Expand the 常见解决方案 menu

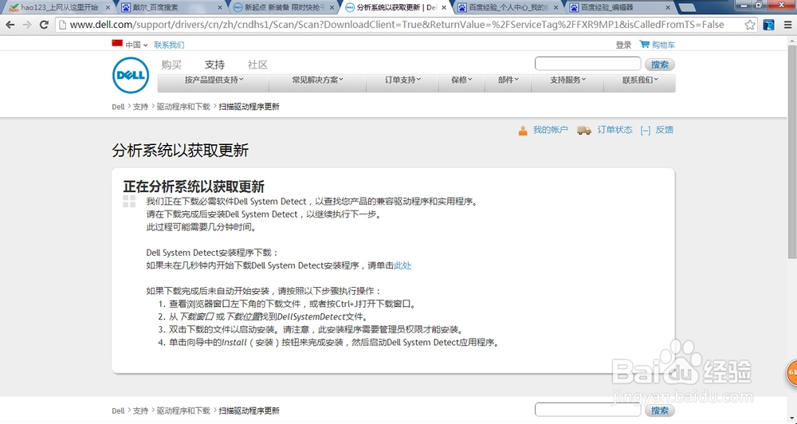[317, 80]
